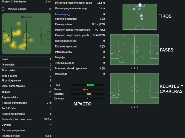Screen dimensions: 185x138
Task: Click the lowest shot marker on Tiros pitch
Action: pos(141,19)
